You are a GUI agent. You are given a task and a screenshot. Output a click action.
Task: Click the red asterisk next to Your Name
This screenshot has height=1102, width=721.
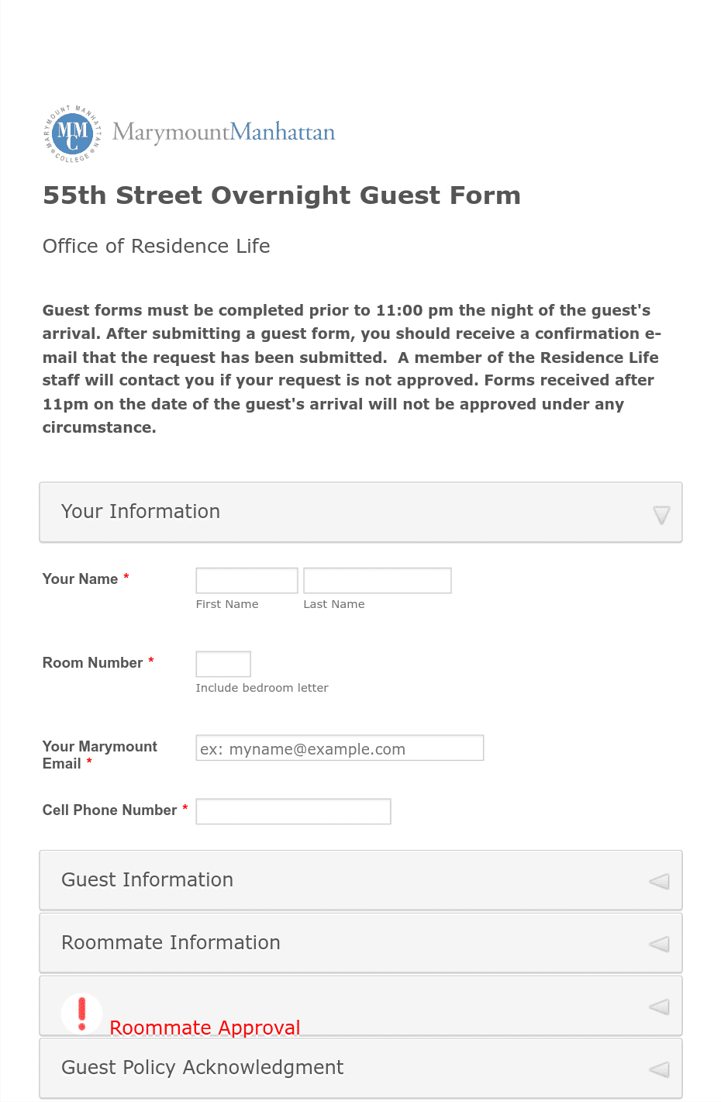[x=125, y=577]
